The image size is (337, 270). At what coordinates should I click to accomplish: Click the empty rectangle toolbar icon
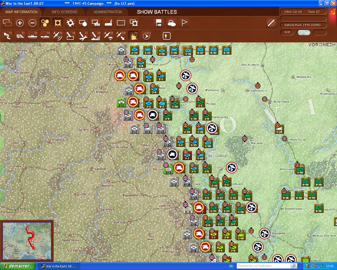(121, 23)
